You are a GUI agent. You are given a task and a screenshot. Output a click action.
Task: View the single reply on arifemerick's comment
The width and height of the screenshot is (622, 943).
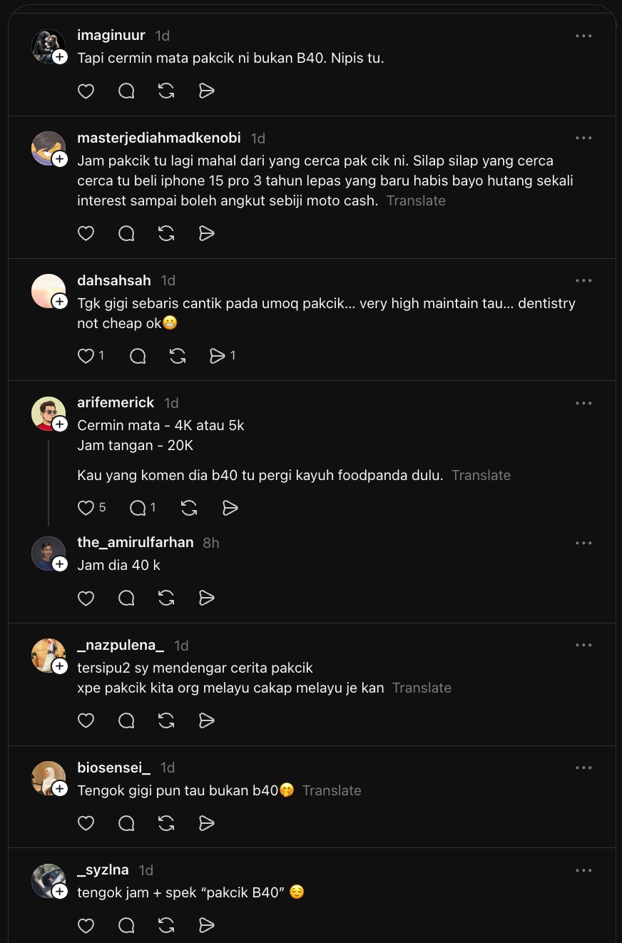click(143, 507)
